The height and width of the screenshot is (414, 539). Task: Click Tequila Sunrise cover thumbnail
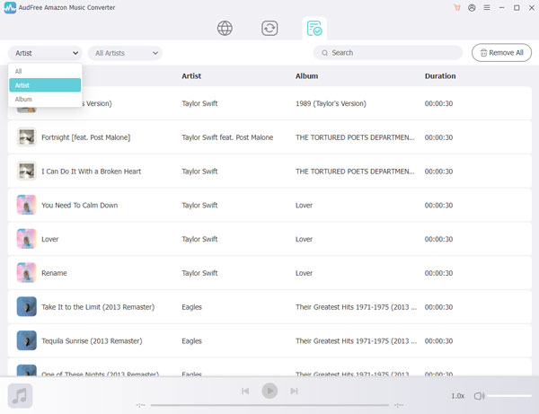click(x=26, y=341)
